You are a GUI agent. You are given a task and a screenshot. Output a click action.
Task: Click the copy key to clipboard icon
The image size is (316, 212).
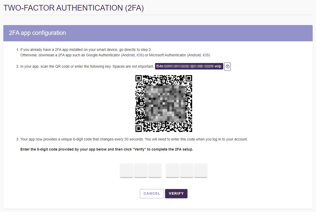227,66
